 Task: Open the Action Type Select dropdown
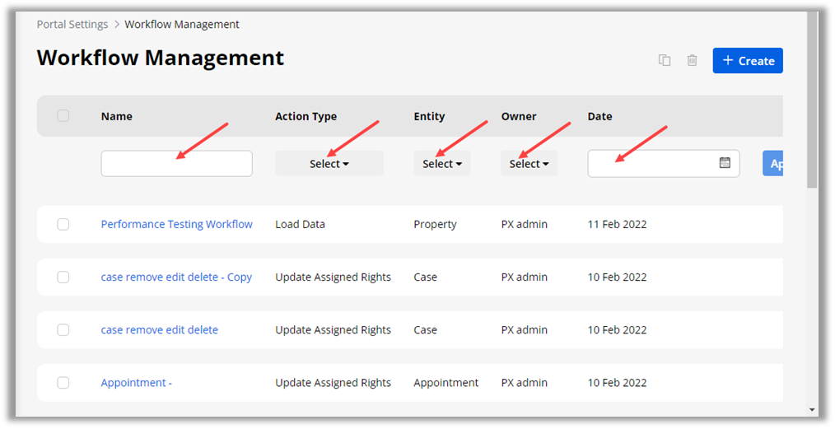point(329,164)
